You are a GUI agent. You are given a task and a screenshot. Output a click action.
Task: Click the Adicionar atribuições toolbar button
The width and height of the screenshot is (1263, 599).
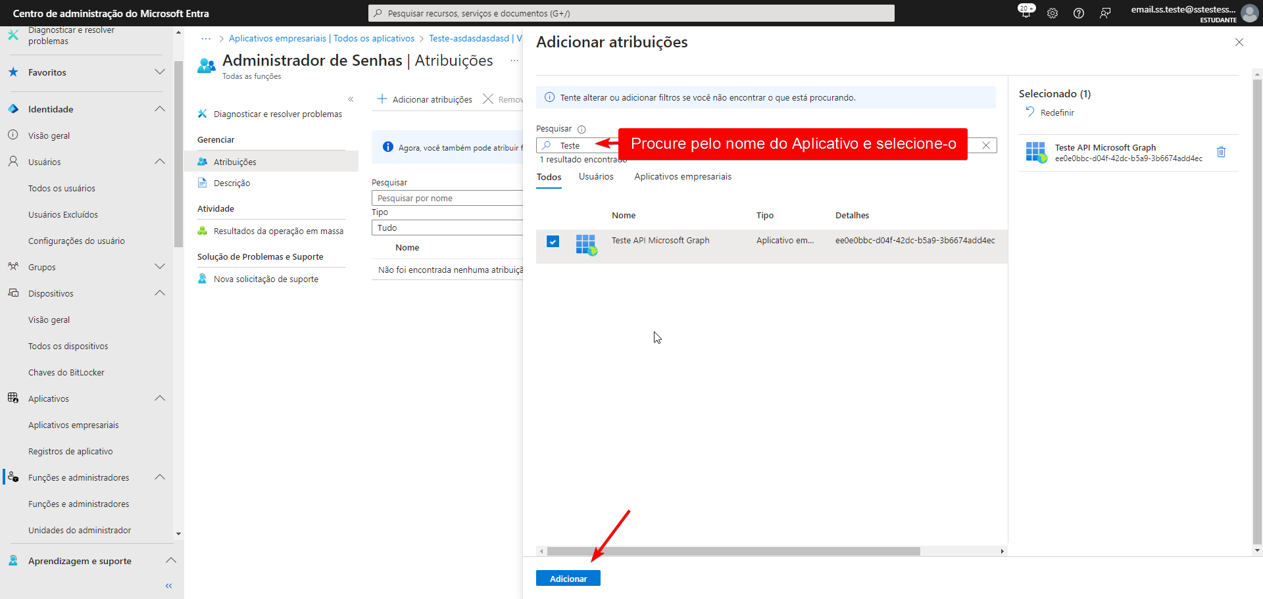pyautogui.click(x=424, y=99)
